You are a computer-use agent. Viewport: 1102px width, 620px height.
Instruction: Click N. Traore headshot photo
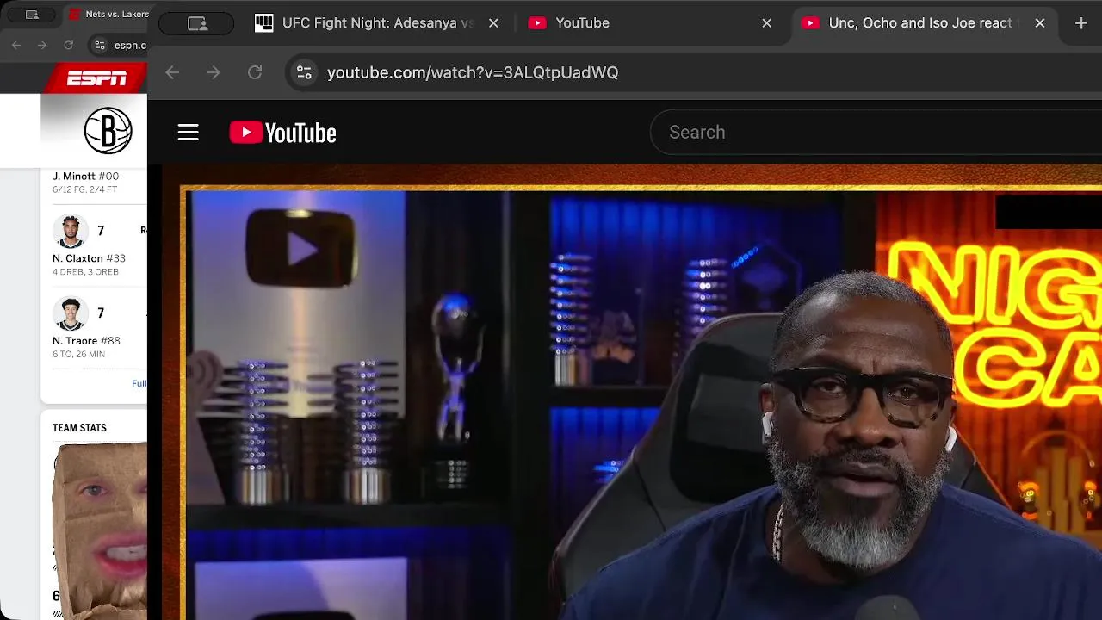pyautogui.click(x=71, y=313)
